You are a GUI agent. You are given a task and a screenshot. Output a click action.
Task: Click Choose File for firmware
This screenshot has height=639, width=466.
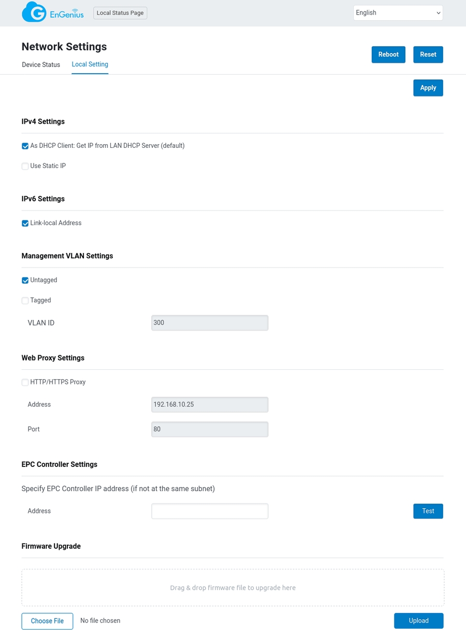(47, 621)
